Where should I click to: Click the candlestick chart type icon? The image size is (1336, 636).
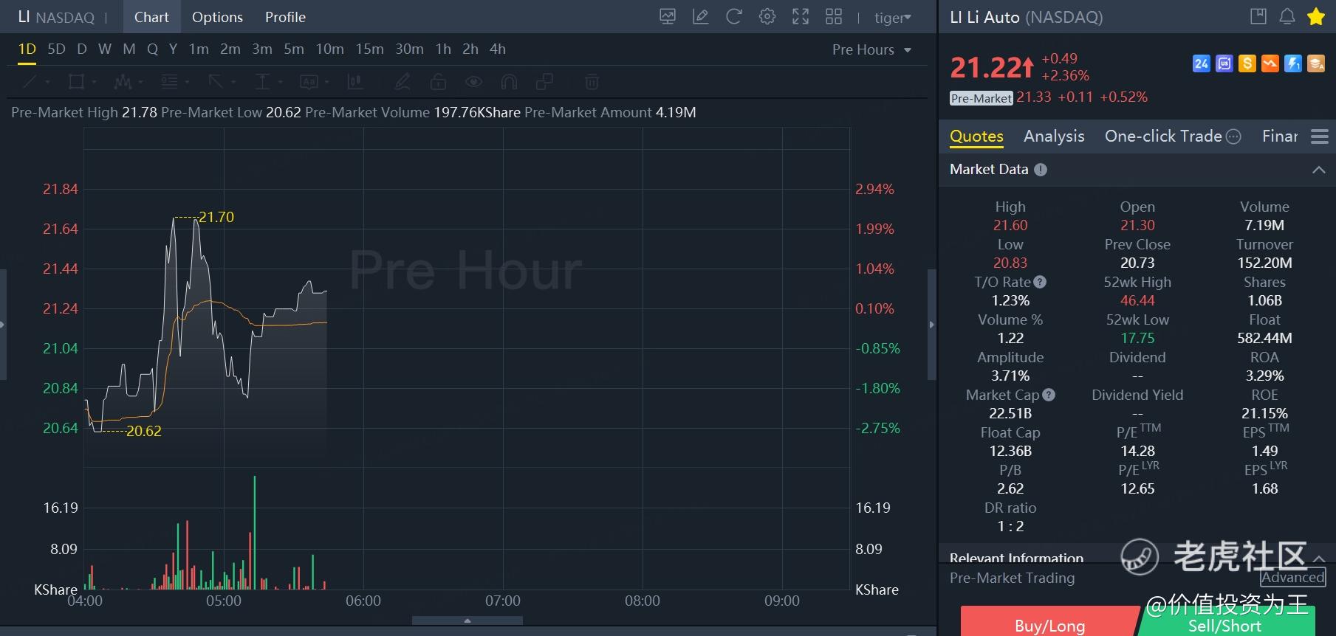(x=355, y=81)
